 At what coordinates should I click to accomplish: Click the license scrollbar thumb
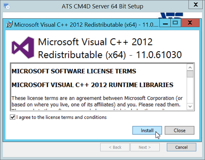tap(190, 74)
